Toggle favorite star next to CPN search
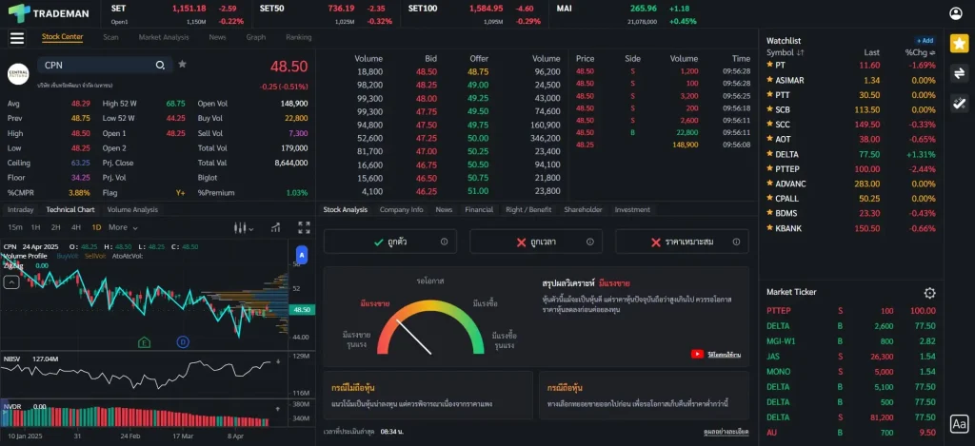975x446 pixels. coord(182,64)
